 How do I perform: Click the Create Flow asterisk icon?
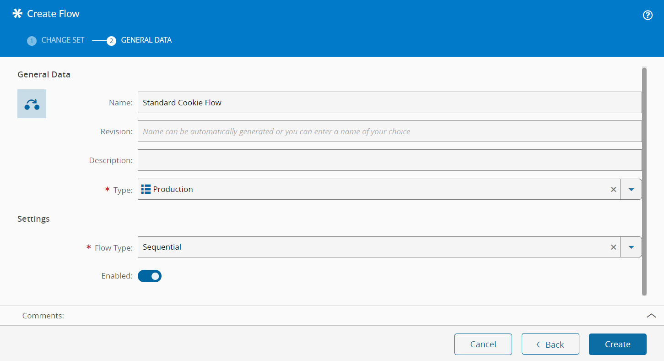[17, 14]
